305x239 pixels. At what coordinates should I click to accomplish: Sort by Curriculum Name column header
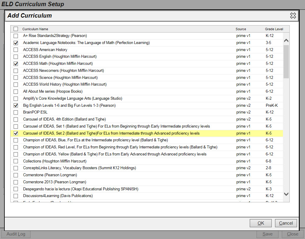pos(35,29)
